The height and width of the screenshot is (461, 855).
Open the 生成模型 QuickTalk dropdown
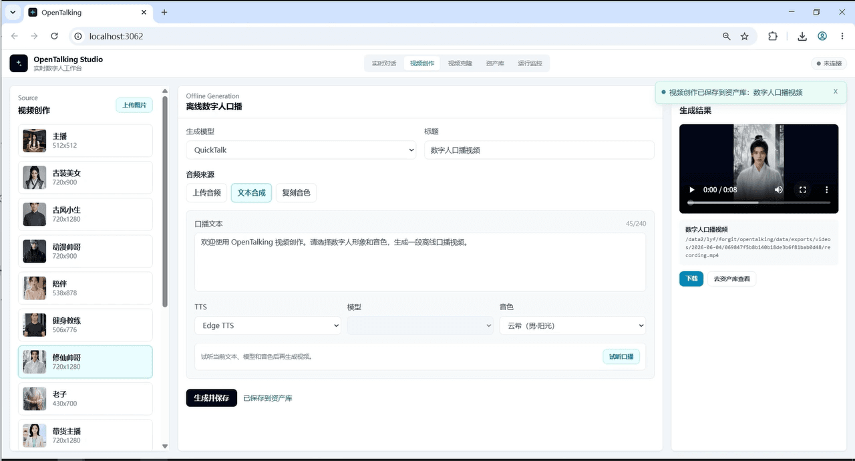pyautogui.click(x=301, y=150)
